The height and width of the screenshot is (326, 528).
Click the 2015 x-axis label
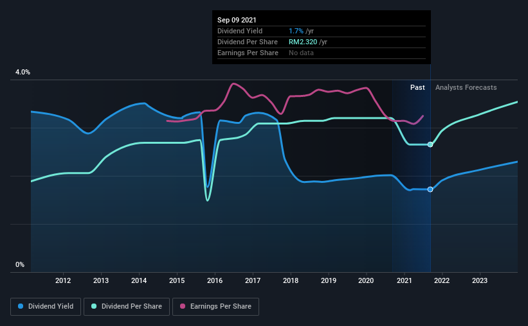point(177,280)
